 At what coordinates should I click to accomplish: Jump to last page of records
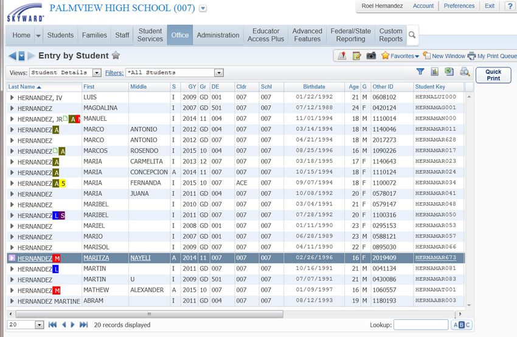(83, 325)
